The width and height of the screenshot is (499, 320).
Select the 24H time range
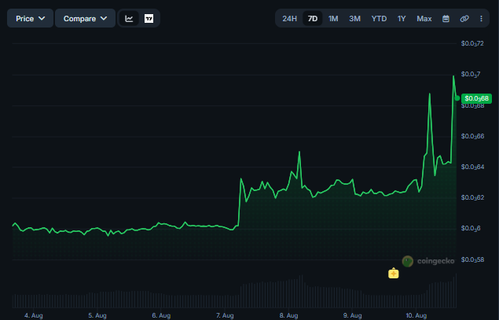(289, 18)
